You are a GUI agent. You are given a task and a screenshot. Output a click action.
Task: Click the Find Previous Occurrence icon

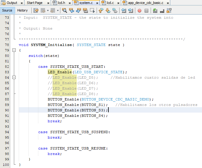pos(72,11)
